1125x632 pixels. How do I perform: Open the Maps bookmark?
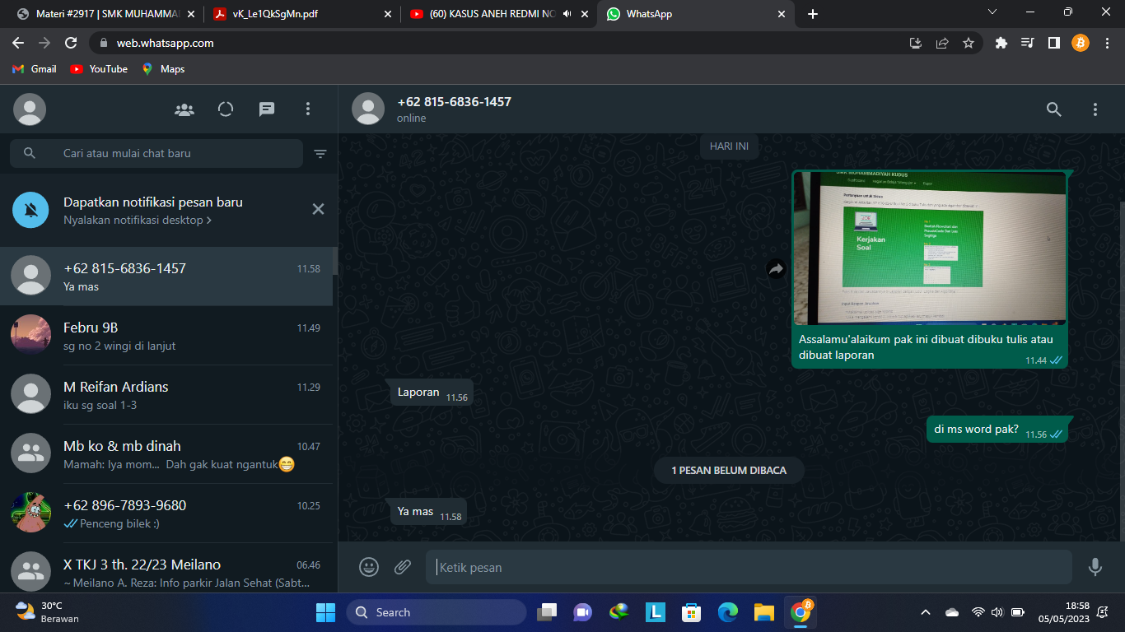coord(163,69)
